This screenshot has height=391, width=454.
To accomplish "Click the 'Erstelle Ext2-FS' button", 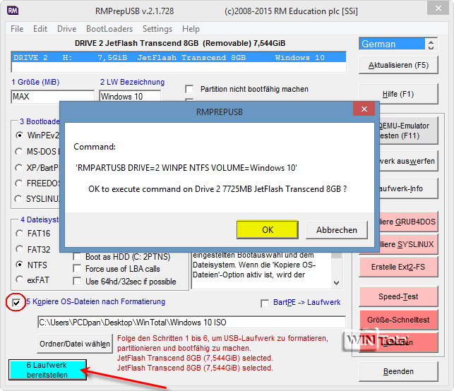I will click(398, 267).
